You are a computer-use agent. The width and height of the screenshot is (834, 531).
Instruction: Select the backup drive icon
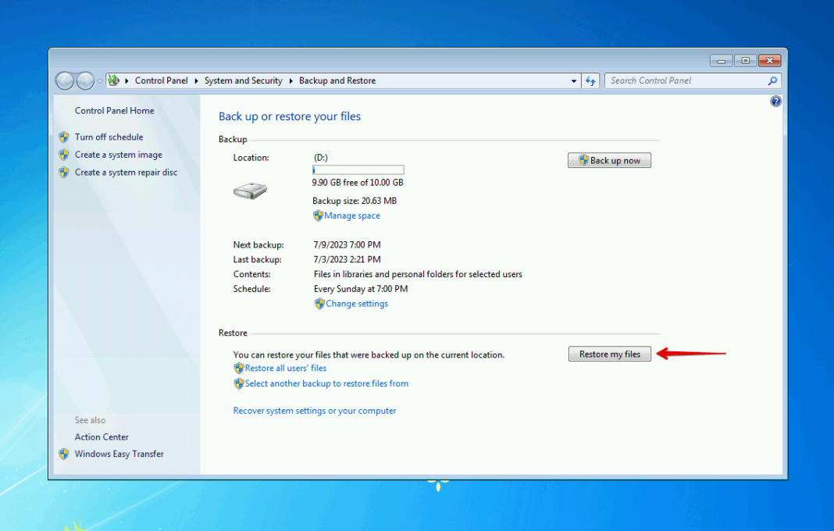click(x=250, y=189)
